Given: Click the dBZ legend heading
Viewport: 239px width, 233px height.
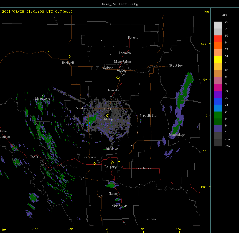Looking at the screenshot, I should 225,15.
